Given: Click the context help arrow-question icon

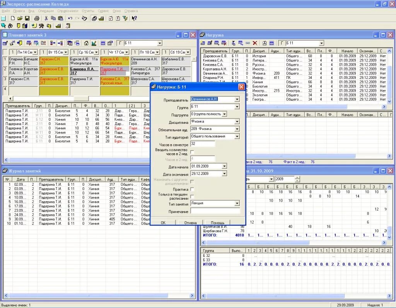Looking at the screenshot, I should tap(134, 18).
